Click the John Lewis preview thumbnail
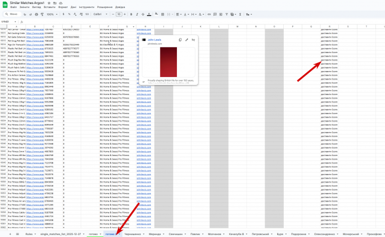Image resolution: width=385 pixels, height=237 pixels. 168,62
